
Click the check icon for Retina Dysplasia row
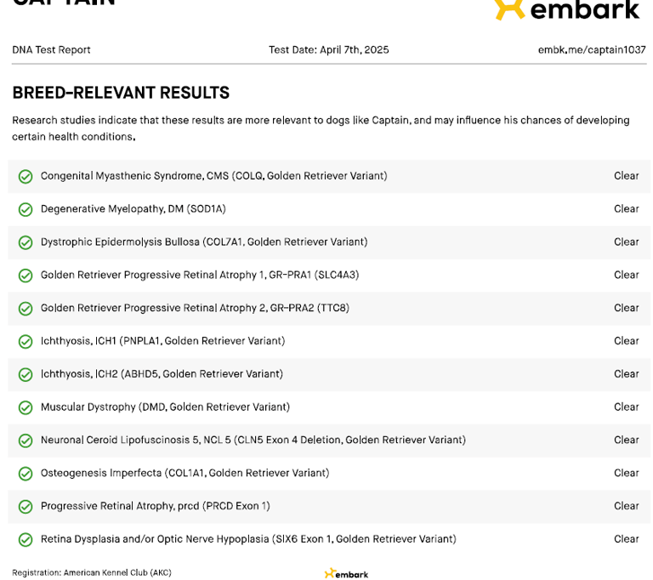pyautogui.click(x=26, y=539)
